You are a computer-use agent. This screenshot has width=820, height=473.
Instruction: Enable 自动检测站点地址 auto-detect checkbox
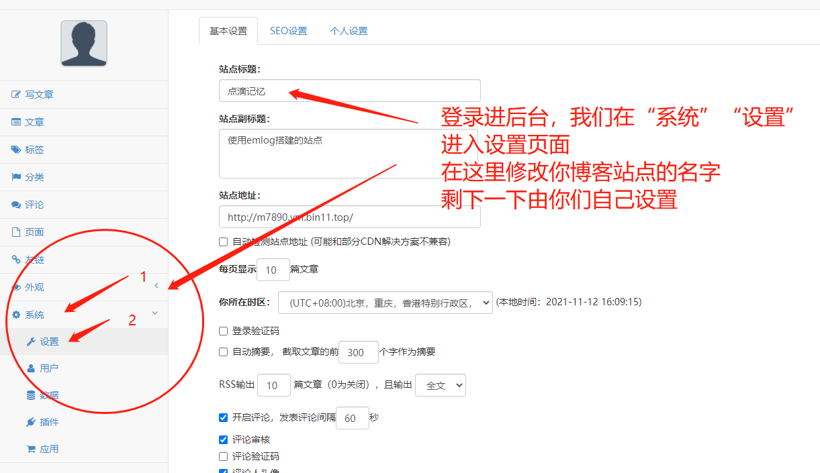pos(223,242)
